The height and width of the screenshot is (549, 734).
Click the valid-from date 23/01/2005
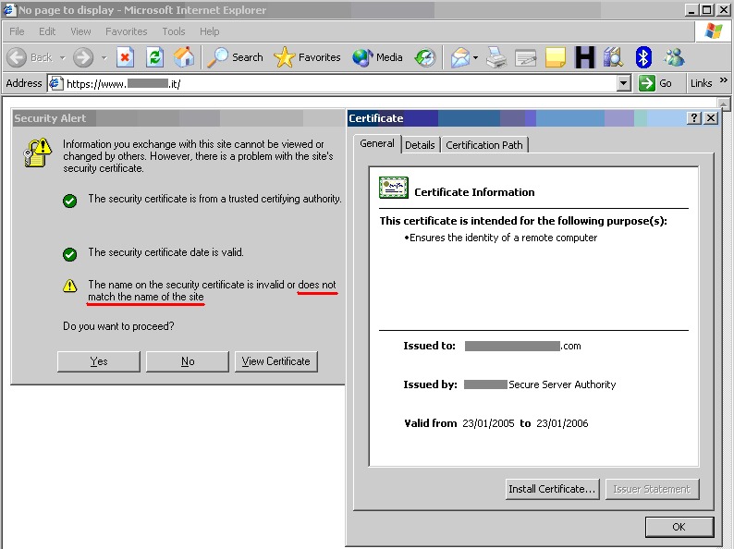pyautogui.click(x=488, y=423)
